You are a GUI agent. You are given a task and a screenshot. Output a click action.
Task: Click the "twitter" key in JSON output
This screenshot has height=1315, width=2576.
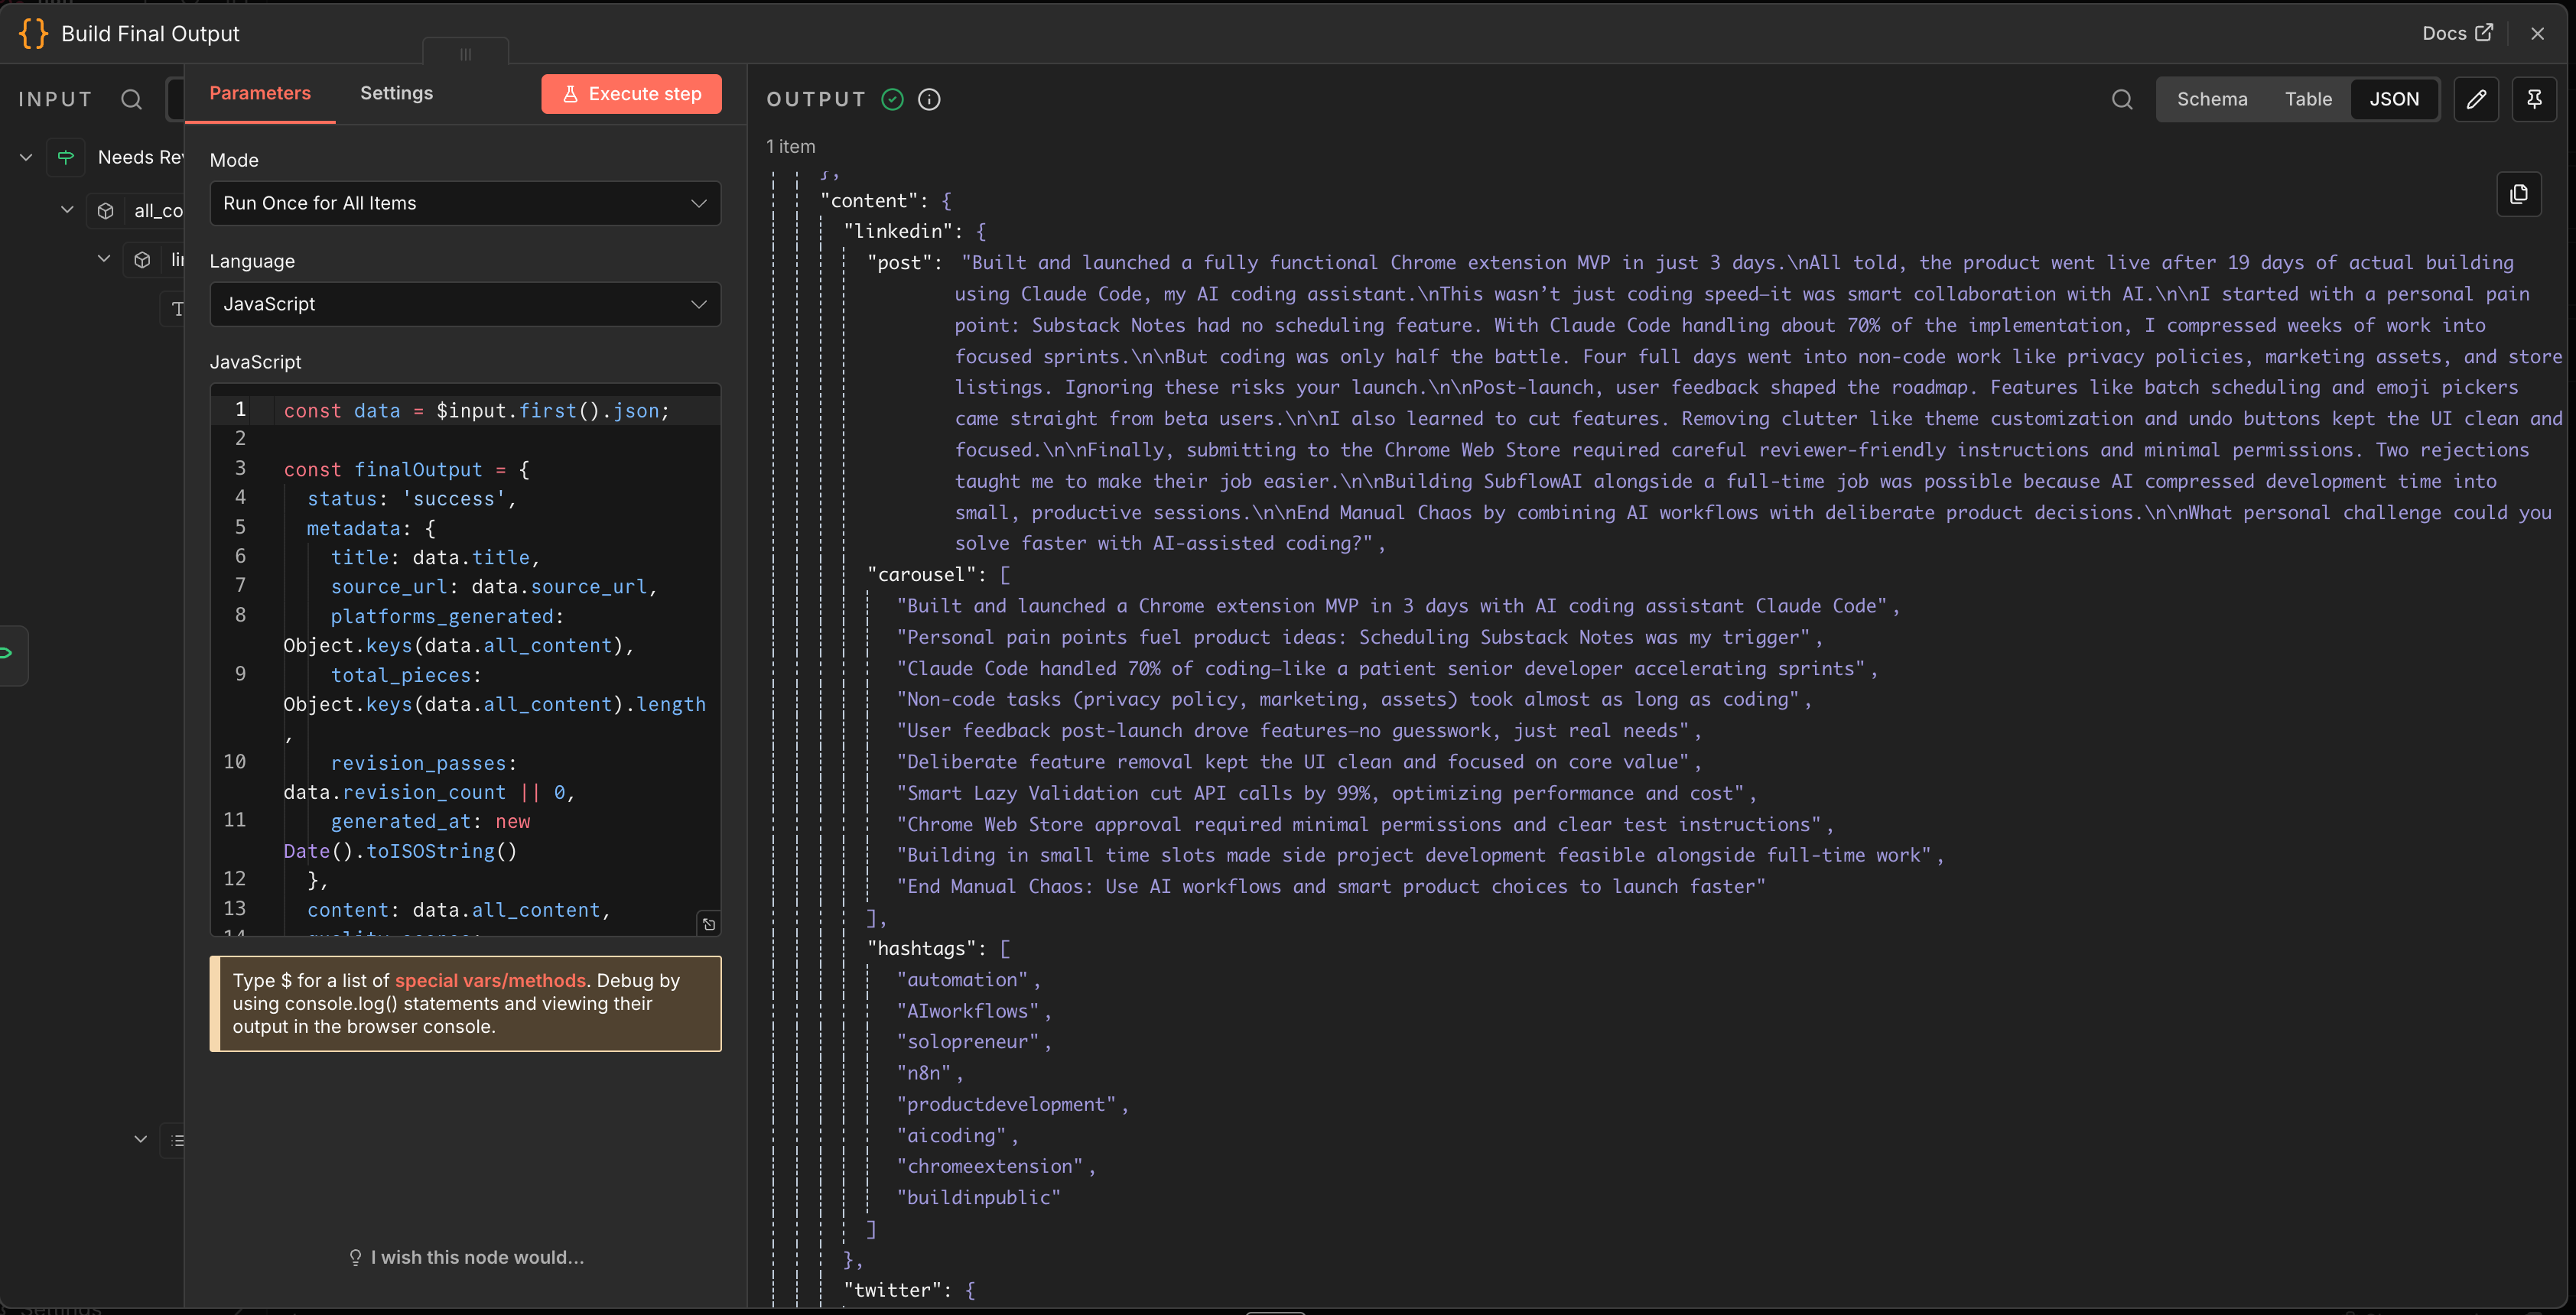pyautogui.click(x=897, y=1290)
